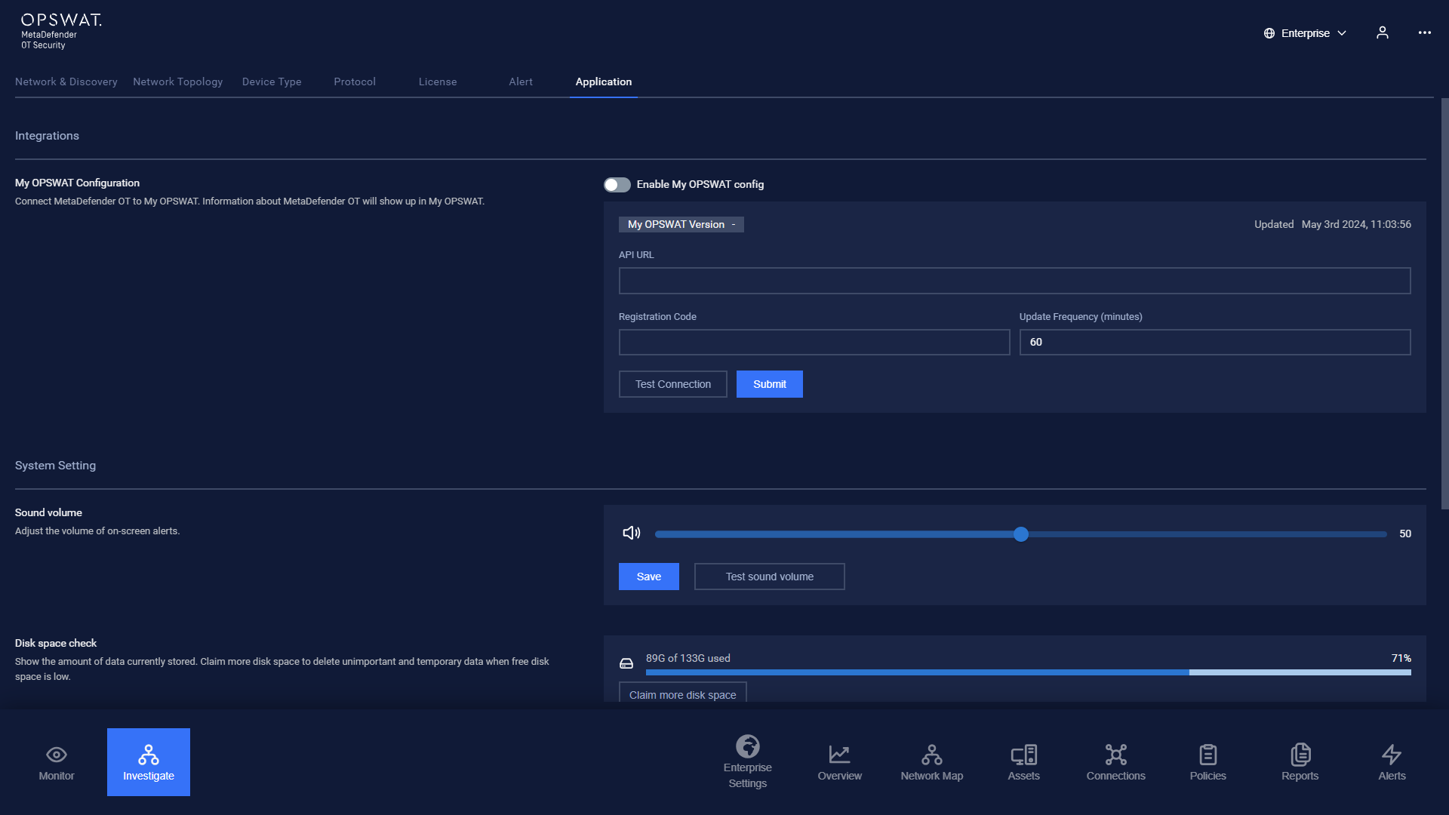Open the user account icon
This screenshot has height=815, width=1449.
pyautogui.click(x=1383, y=32)
